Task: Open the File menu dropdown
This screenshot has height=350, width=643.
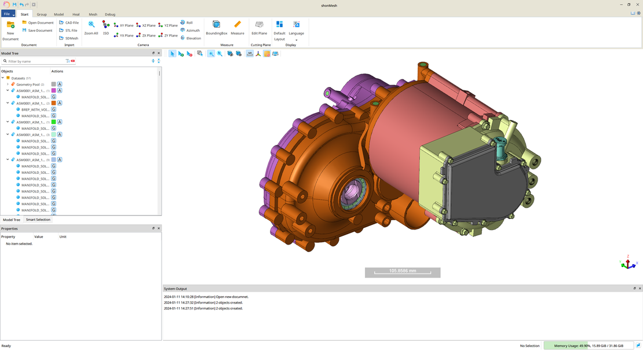Action: 8,14
